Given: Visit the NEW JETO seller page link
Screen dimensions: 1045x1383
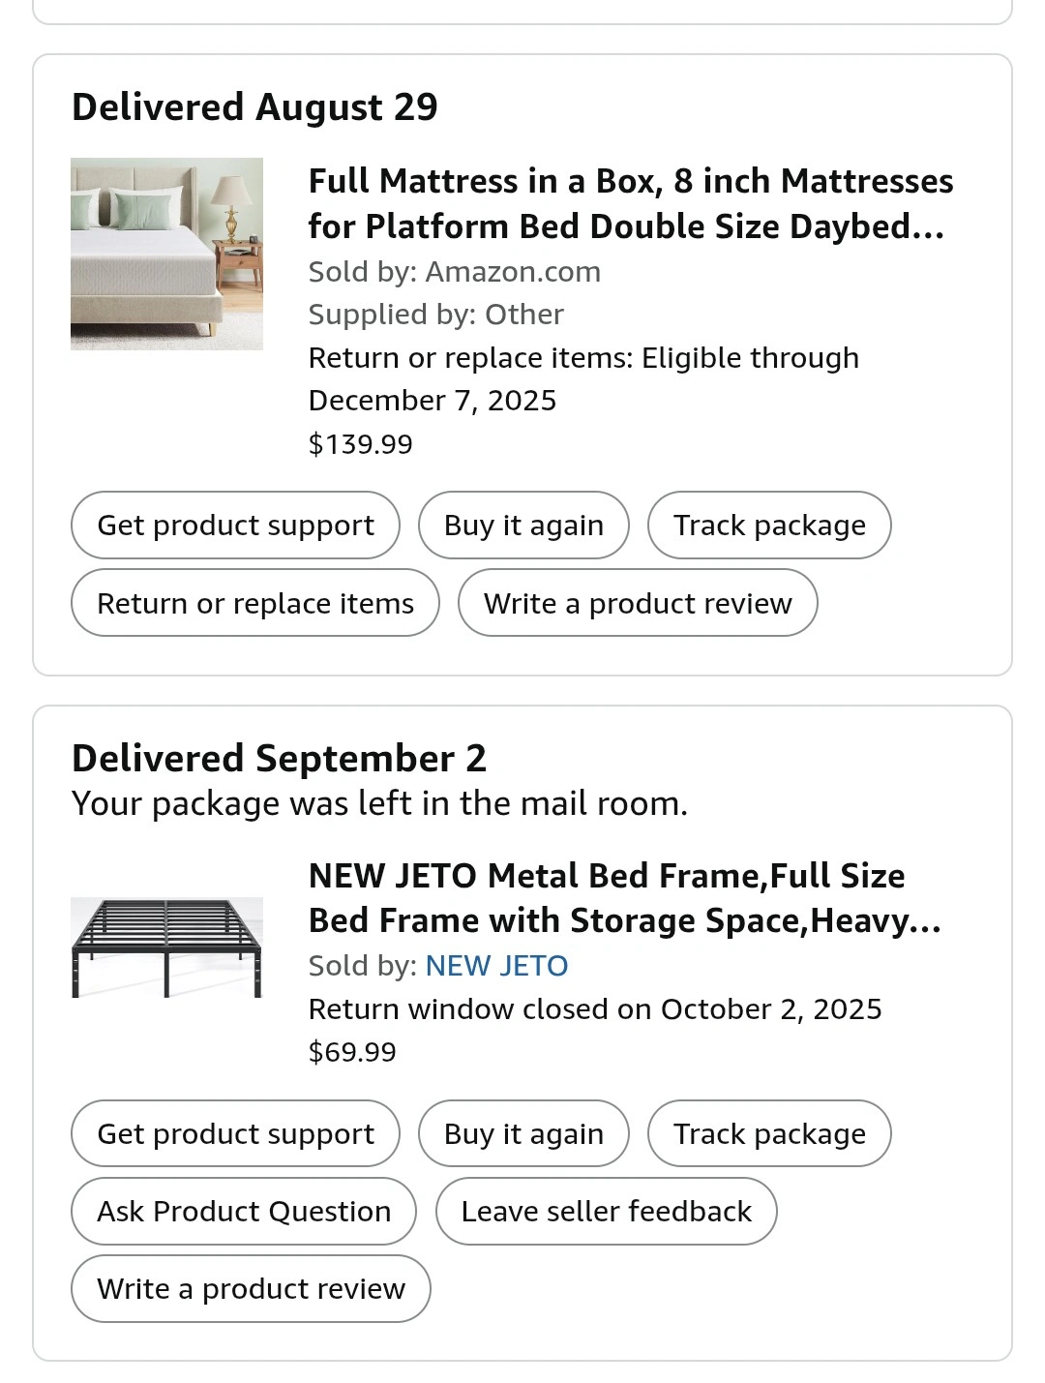Looking at the screenshot, I should coord(496,966).
